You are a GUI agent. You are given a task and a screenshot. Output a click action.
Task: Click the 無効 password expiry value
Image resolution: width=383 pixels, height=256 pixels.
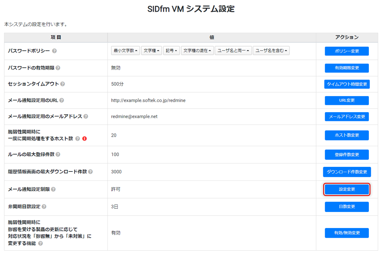(116, 68)
